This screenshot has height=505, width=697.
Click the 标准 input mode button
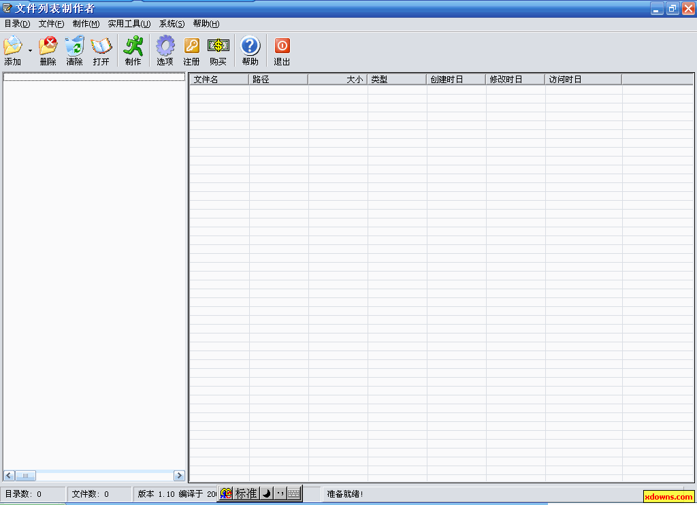(x=246, y=493)
